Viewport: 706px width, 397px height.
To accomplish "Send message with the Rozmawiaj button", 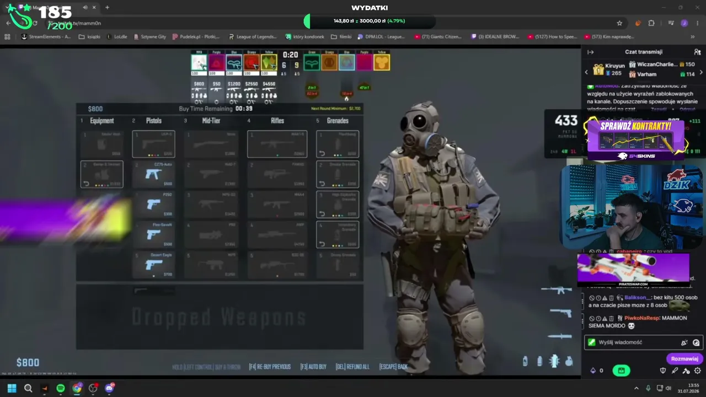I will click(x=684, y=358).
